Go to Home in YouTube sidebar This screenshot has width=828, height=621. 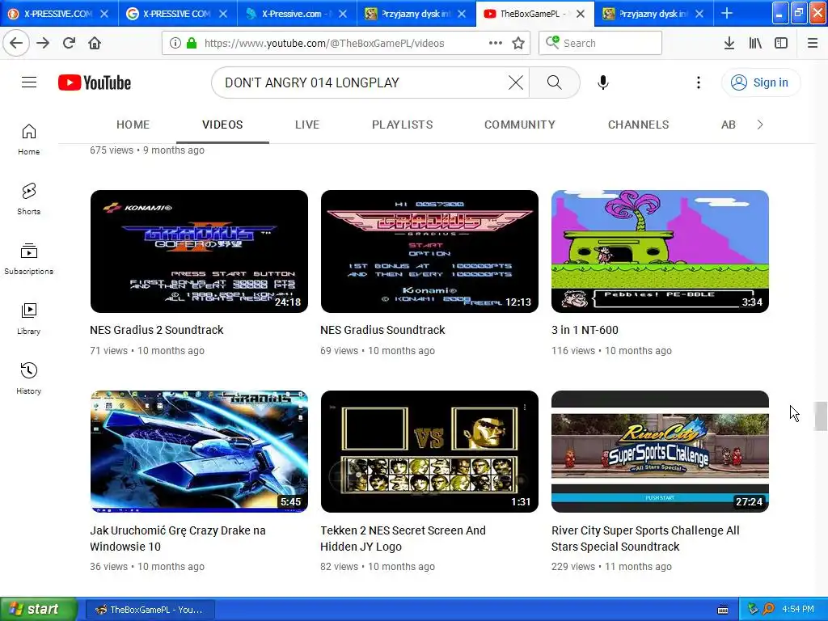[29, 140]
